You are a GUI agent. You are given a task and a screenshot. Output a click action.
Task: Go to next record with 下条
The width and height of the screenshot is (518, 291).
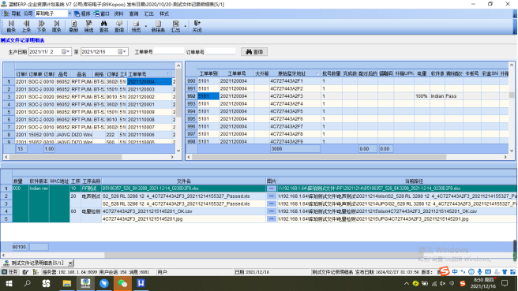click(41, 26)
